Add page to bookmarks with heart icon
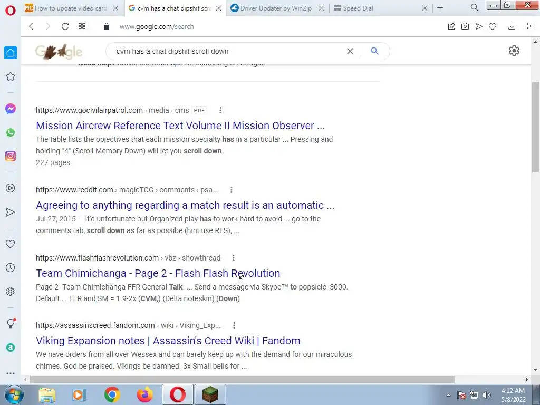 (x=493, y=26)
